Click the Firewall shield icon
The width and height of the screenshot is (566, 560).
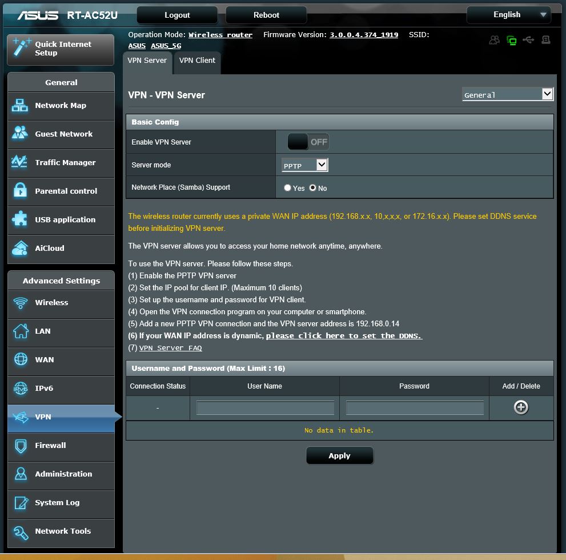(x=21, y=446)
